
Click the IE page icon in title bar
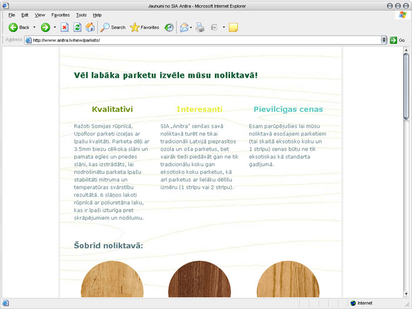pyautogui.click(x=5, y=6)
